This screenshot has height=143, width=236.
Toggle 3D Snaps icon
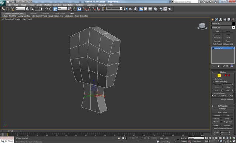coord(85,9)
